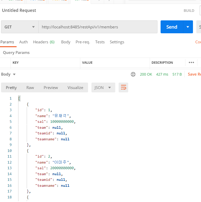201x202 pixels.
Task: Click the Save Response link
Action: pyautogui.click(x=194, y=74)
